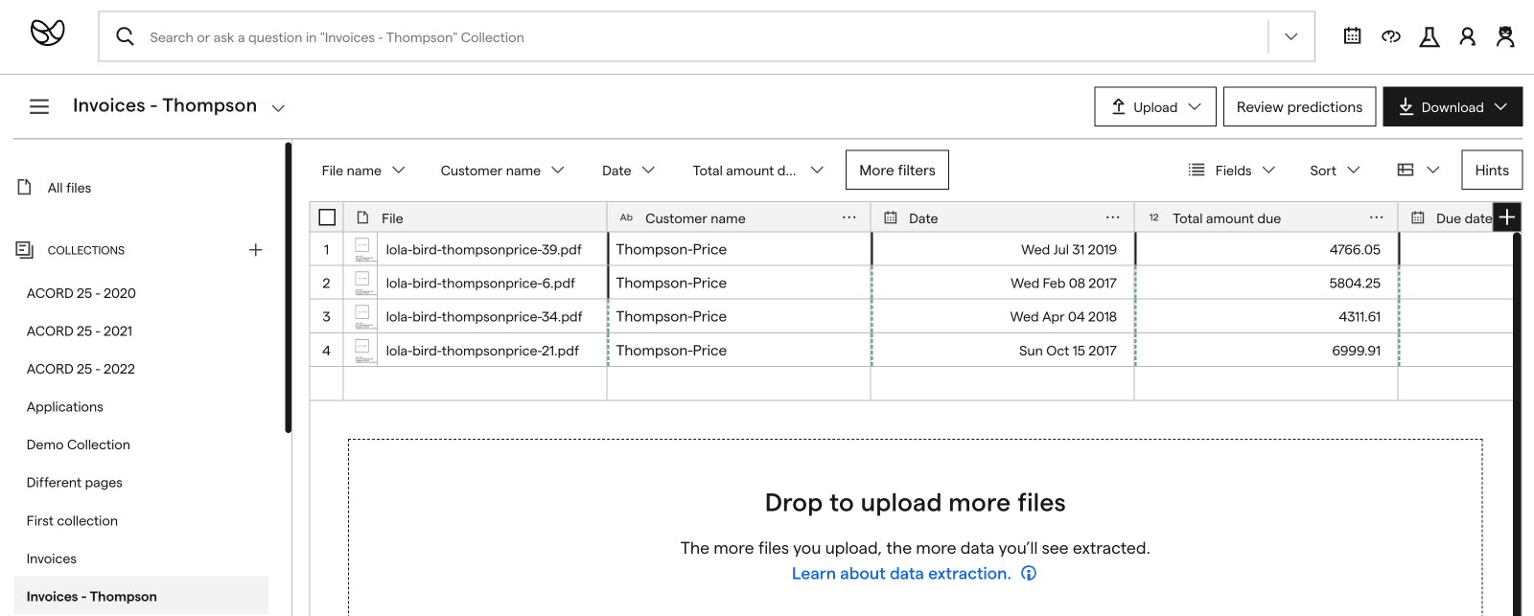Open Invoices collection in sidebar
1534x616 pixels.
tap(52, 559)
